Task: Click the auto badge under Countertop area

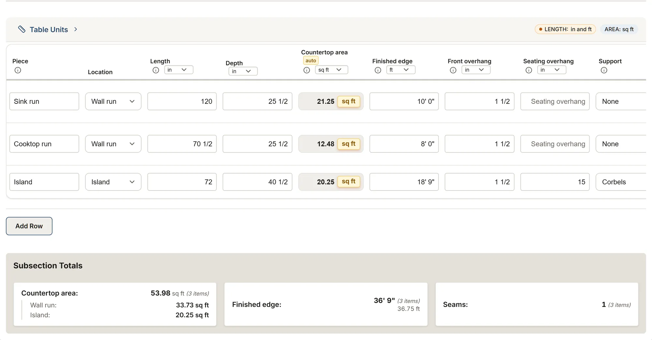Action: click(x=311, y=61)
